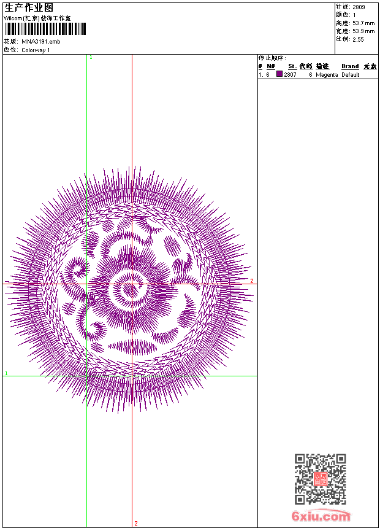This screenshot has height=528, width=380.
Task: Click the stitch count value 2809
Action: pos(359,7)
